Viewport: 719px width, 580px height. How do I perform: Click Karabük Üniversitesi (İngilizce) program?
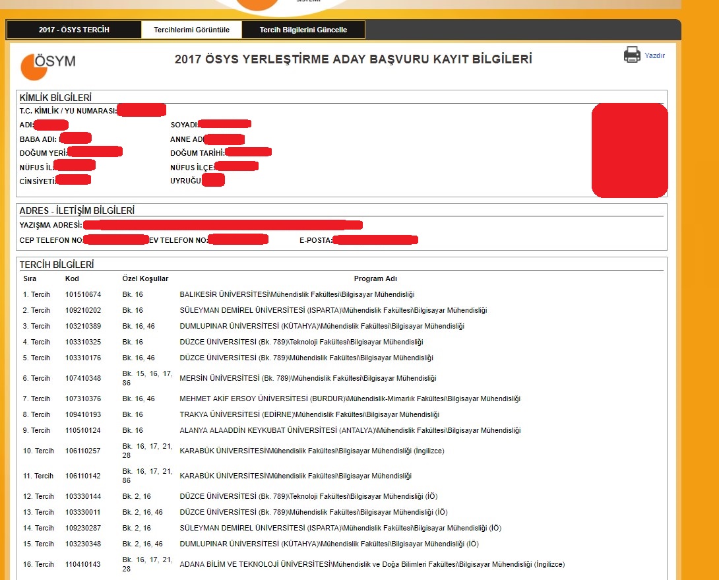click(x=312, y=451)
